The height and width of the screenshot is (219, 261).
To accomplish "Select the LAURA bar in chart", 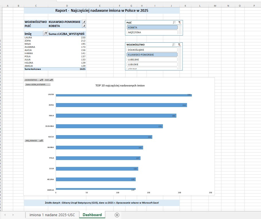I will click(x=124, y=95).
